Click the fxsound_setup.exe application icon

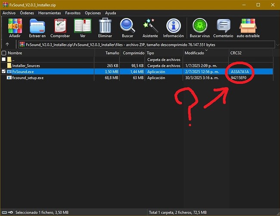pyautogui.click(x=9, y=78)
